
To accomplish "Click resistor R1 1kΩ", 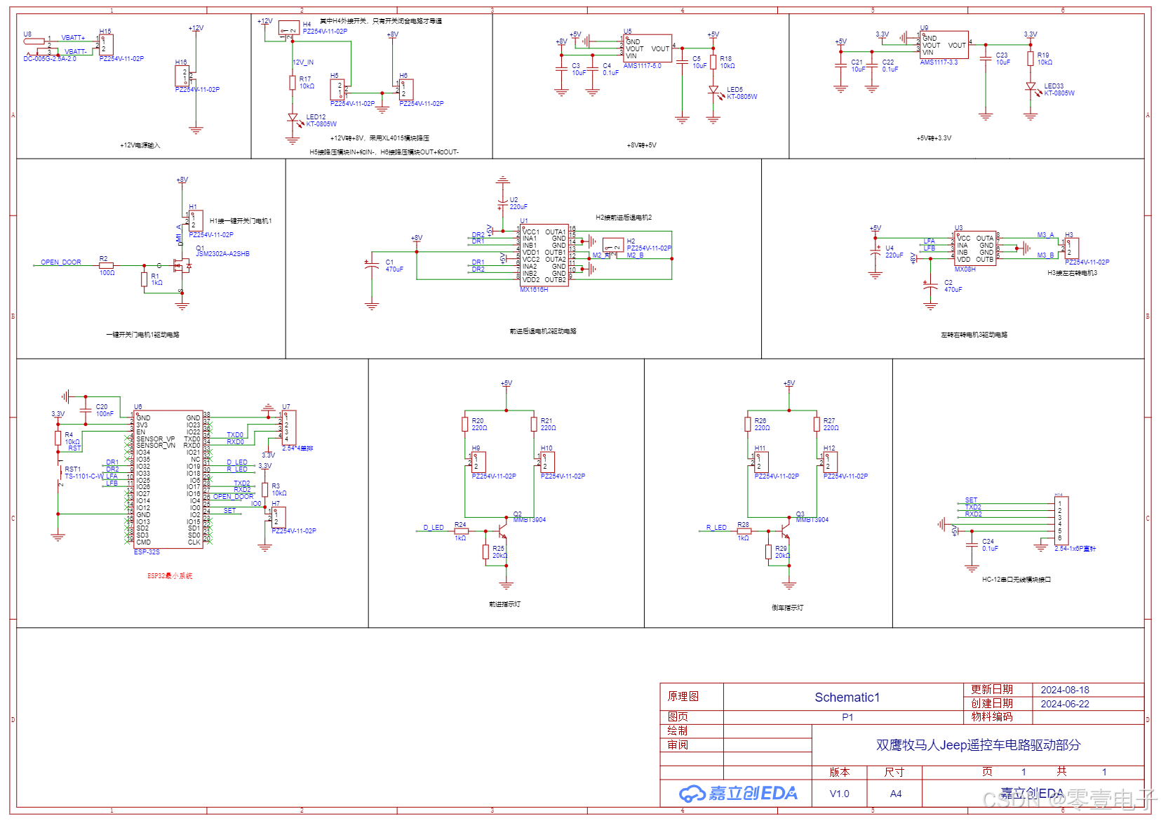I will pyautogui.click(x=145, y=280).
